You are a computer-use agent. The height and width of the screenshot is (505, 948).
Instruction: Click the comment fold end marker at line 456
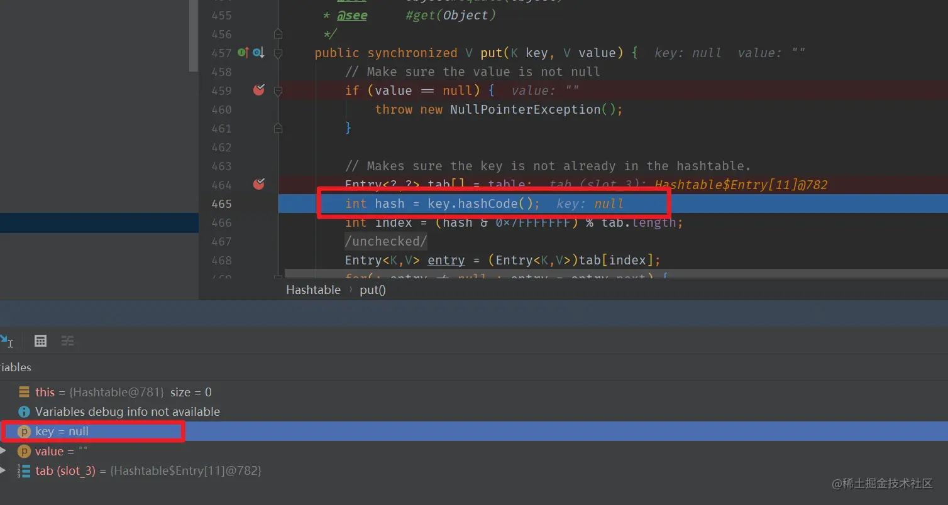(278, 34)
